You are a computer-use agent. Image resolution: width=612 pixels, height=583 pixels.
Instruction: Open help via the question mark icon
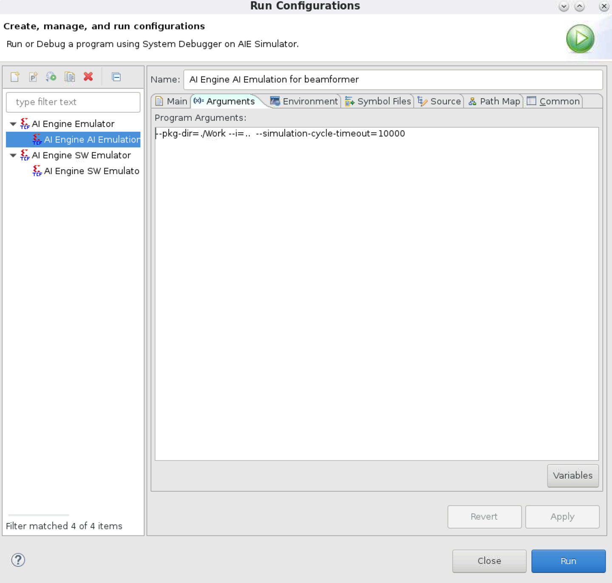coord(18,560)
